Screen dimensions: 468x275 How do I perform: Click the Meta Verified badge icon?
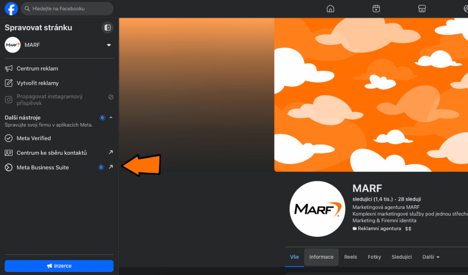click(x=9, y=138)
